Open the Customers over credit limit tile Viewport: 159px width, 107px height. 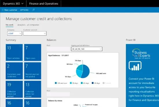point(14,71)
